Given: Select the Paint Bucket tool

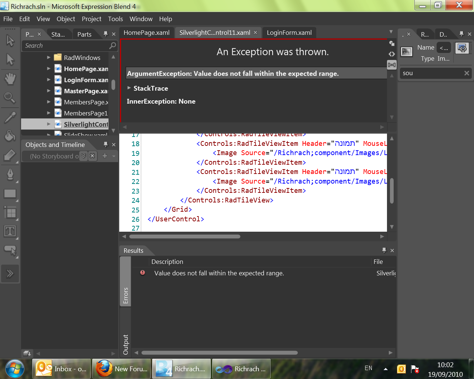Looking at the screenshot, I should point(10,136).
